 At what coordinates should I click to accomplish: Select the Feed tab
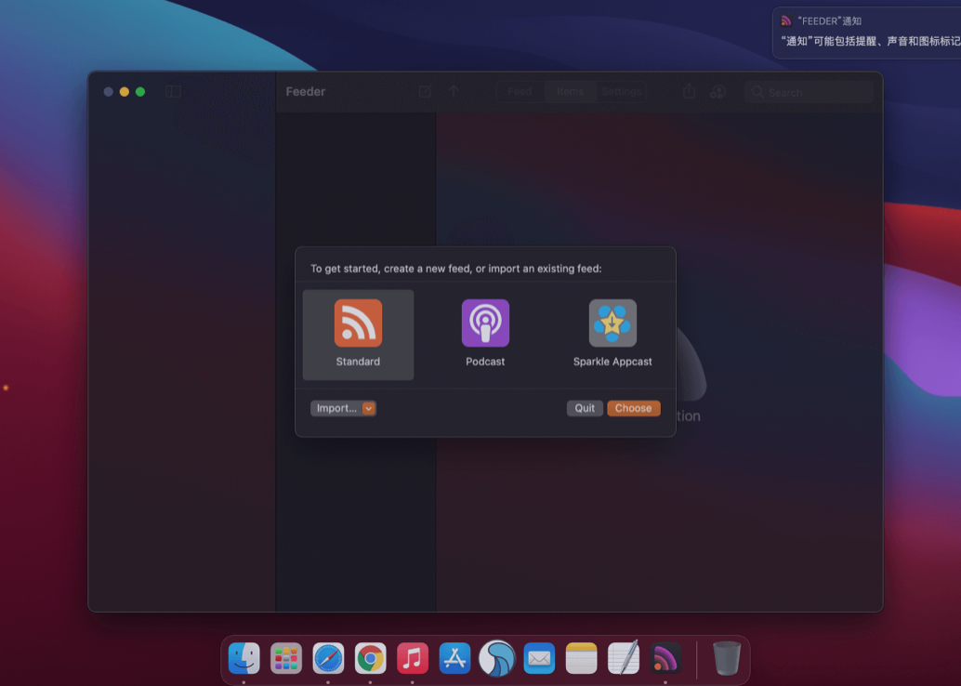(x=519, y=91)
